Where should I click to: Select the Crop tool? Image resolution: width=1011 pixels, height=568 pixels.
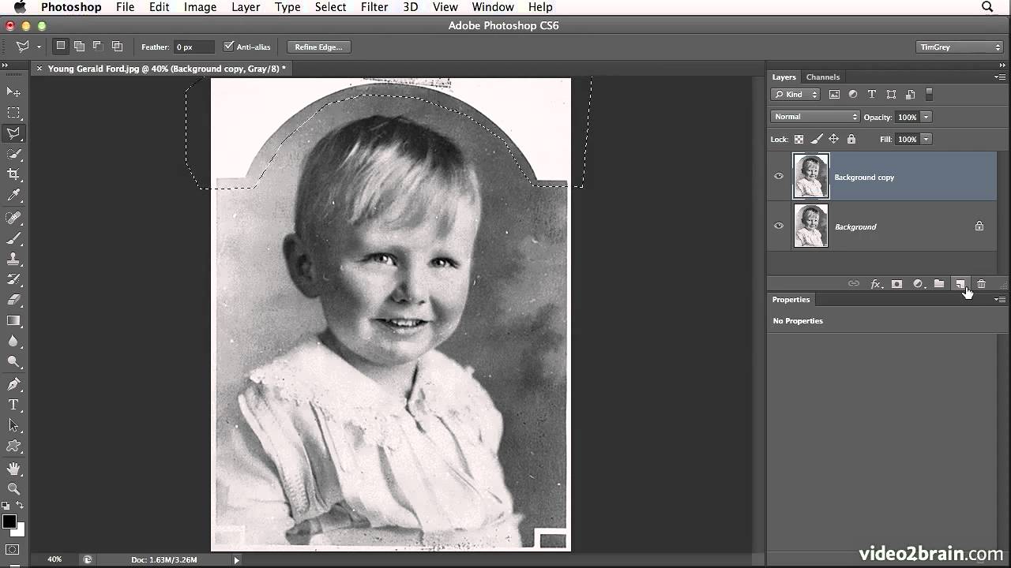(13, 174)
